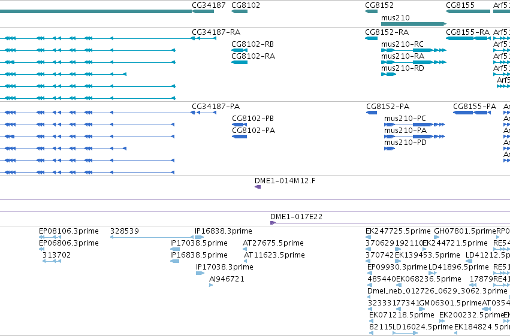The height and width of the screenshot is (336, 510).
Task: Select the LD16024.5prime EST label
Action: pyautogui.click(x=423, y=327)
